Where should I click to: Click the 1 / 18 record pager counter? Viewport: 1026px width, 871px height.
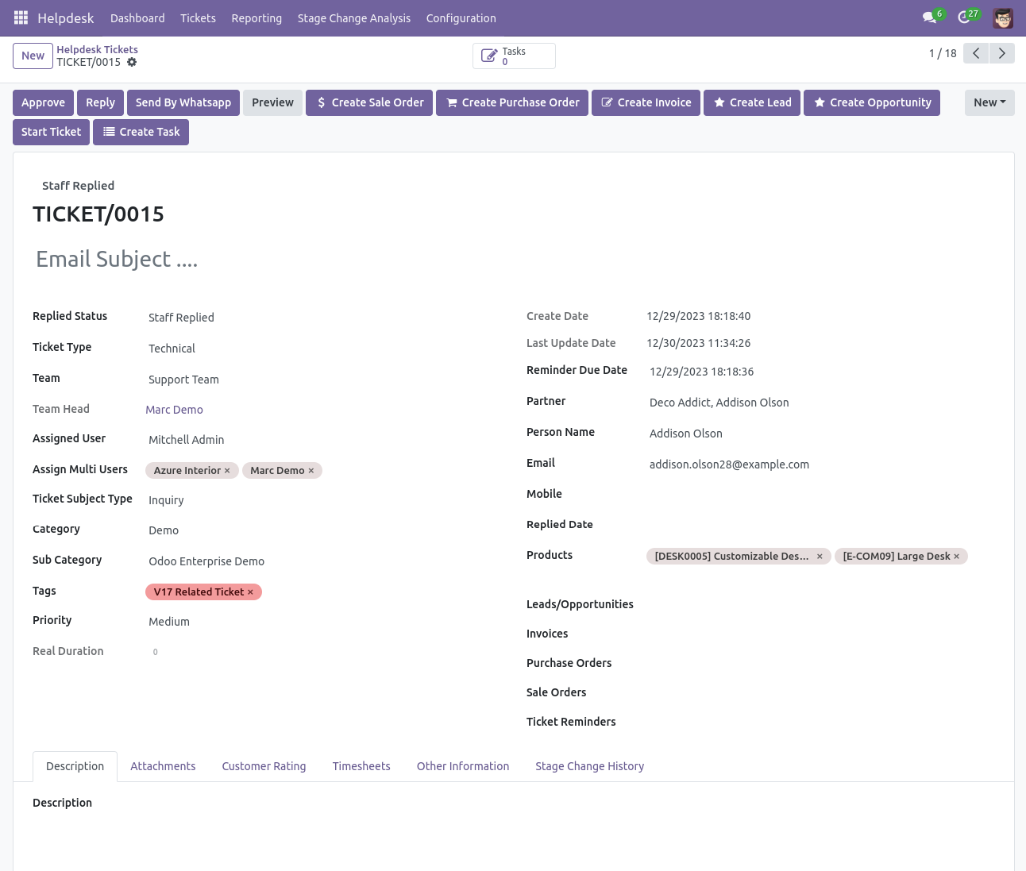(x=943, y=53)
